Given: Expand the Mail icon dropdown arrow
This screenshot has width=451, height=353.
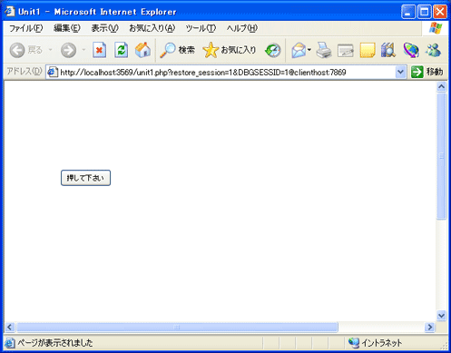Looking at the screenshot, I should tap(309, 50).
